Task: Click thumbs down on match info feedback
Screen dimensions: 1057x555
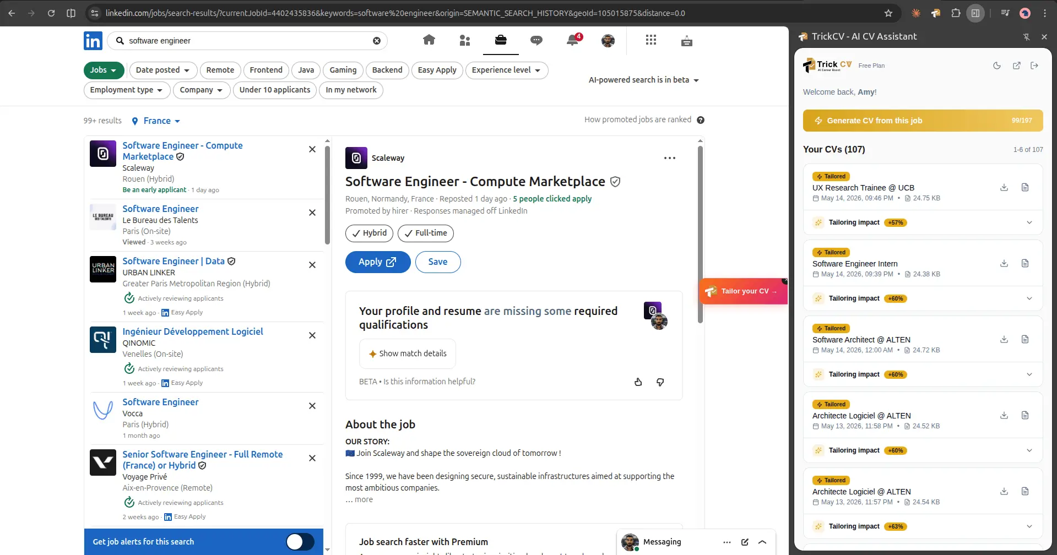Action: [x=660, y=382]
